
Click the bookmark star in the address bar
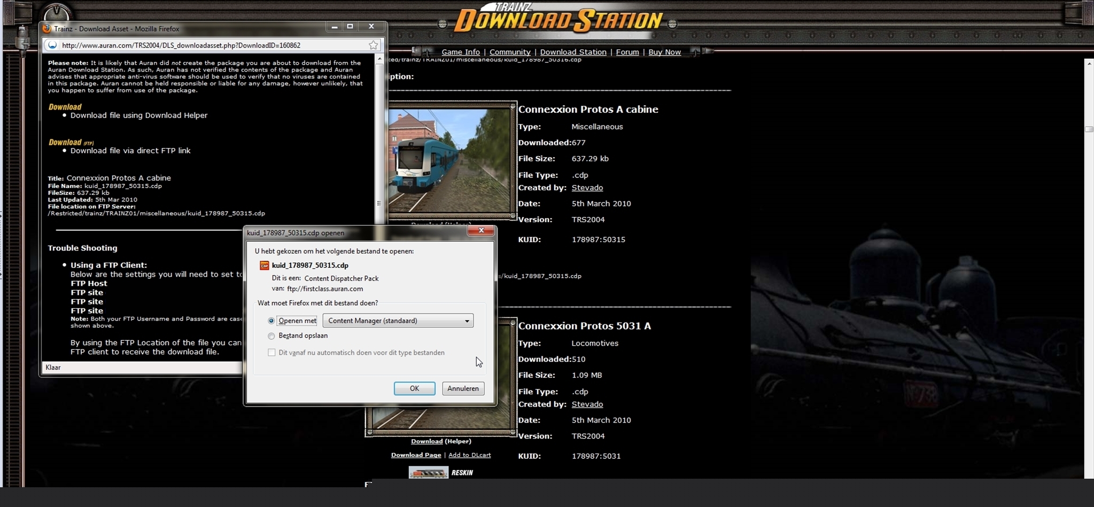click(373, 45)
